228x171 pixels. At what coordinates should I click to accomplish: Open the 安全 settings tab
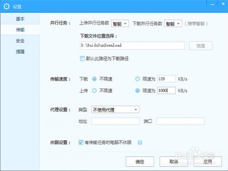[x=20, y=41]
